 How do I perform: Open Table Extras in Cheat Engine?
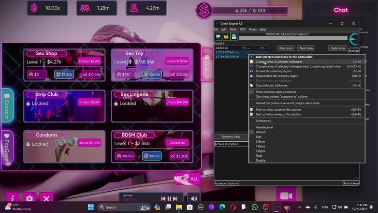351,183
